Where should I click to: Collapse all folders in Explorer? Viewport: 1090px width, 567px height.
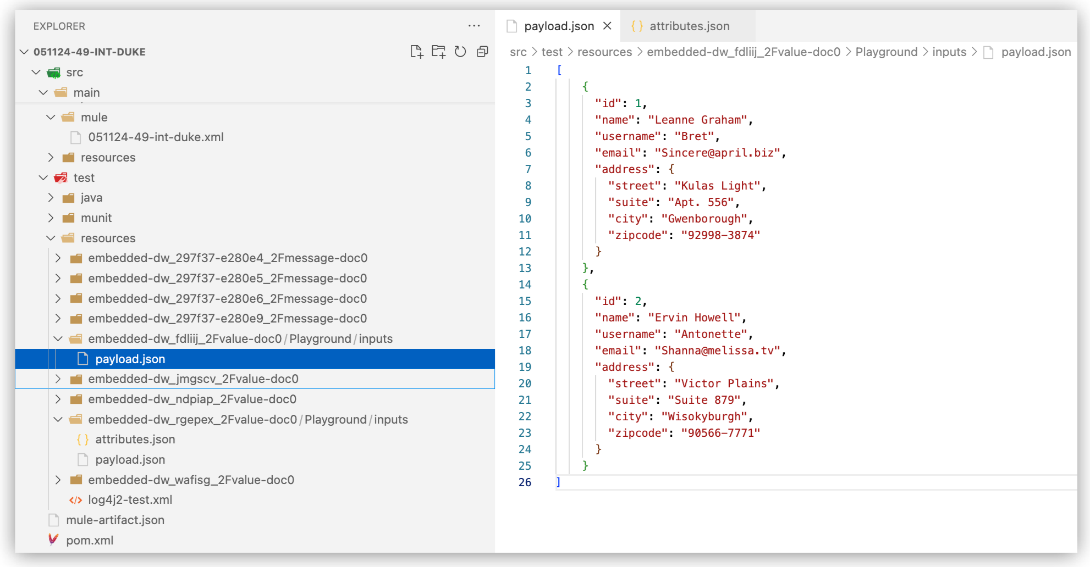click(483, 52)
